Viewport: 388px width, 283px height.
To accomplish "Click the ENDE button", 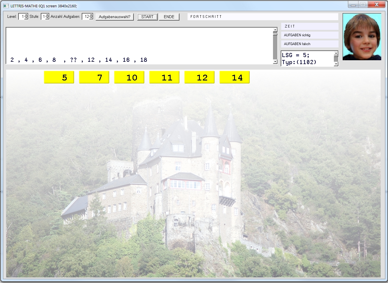I will (169, 17).
